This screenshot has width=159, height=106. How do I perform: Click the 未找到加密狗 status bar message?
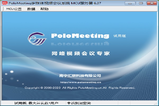[x=79, y=103]
